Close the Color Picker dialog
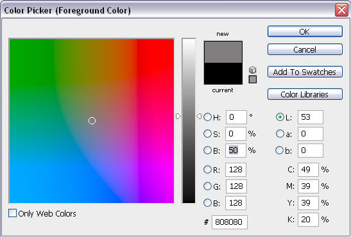 (341, 10)
